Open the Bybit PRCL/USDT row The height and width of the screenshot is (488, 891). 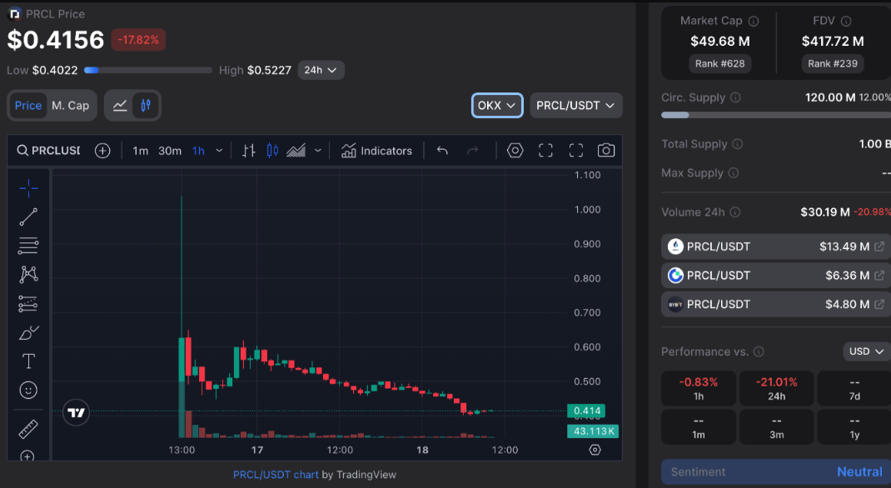point(775,305)
